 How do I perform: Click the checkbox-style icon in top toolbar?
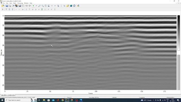tap(23, 6)
